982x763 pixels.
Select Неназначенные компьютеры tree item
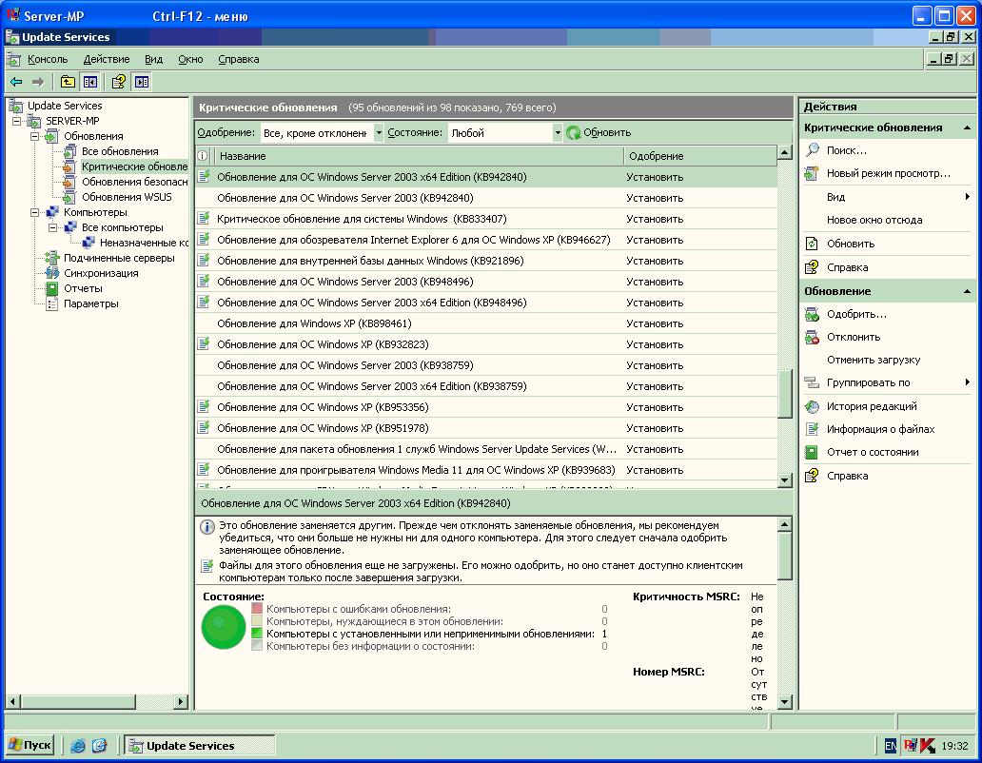click(144, 243)
